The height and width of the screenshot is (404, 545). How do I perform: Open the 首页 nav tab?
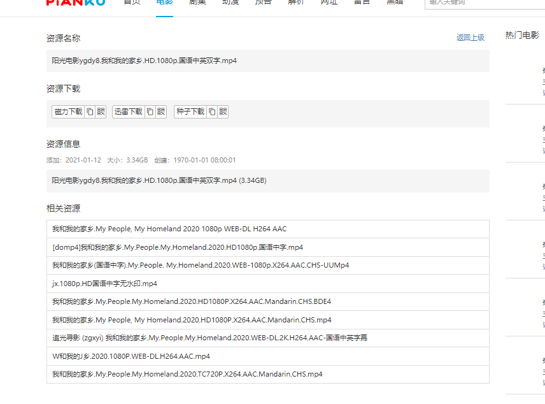pyautogui.click(x=132, y=2)
